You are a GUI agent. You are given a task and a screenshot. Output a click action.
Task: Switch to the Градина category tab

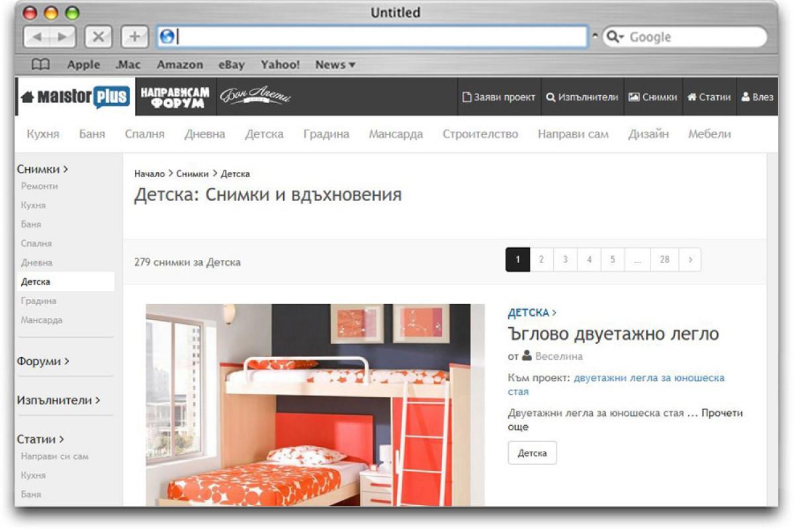pyautogui.click(x=326, y=134)
